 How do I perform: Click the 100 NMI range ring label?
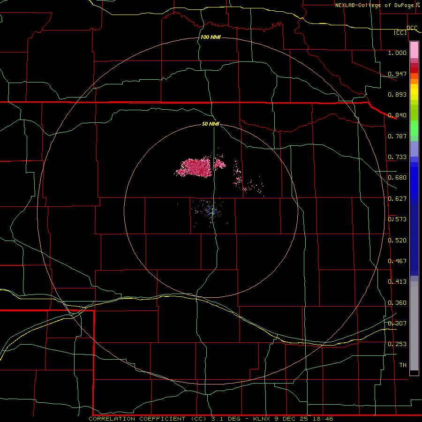pyautogui.click(x=211, y=37)
